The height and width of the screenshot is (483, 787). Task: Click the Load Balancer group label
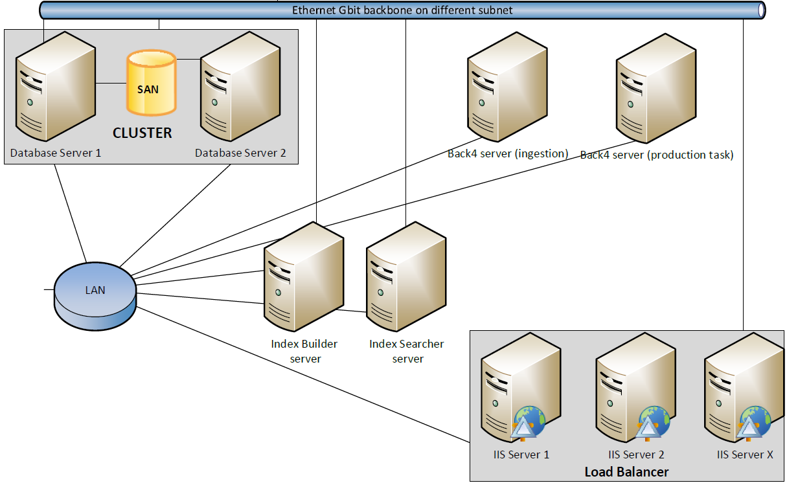pos(626,471)
